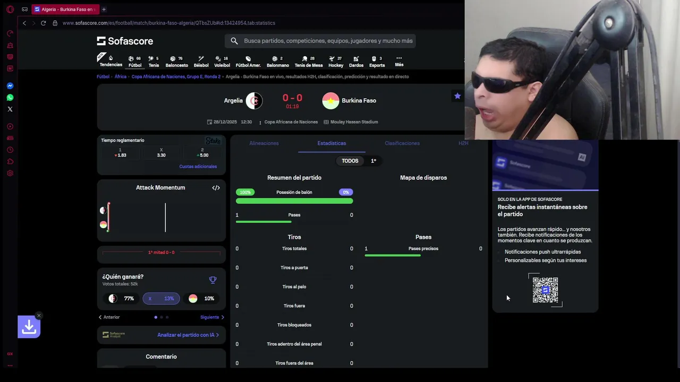The width and height of the screenshot is (680, 382).
Task: Open Copa Africana de Naciones, Grupo E breadcrumb
Action: [176, 76]
